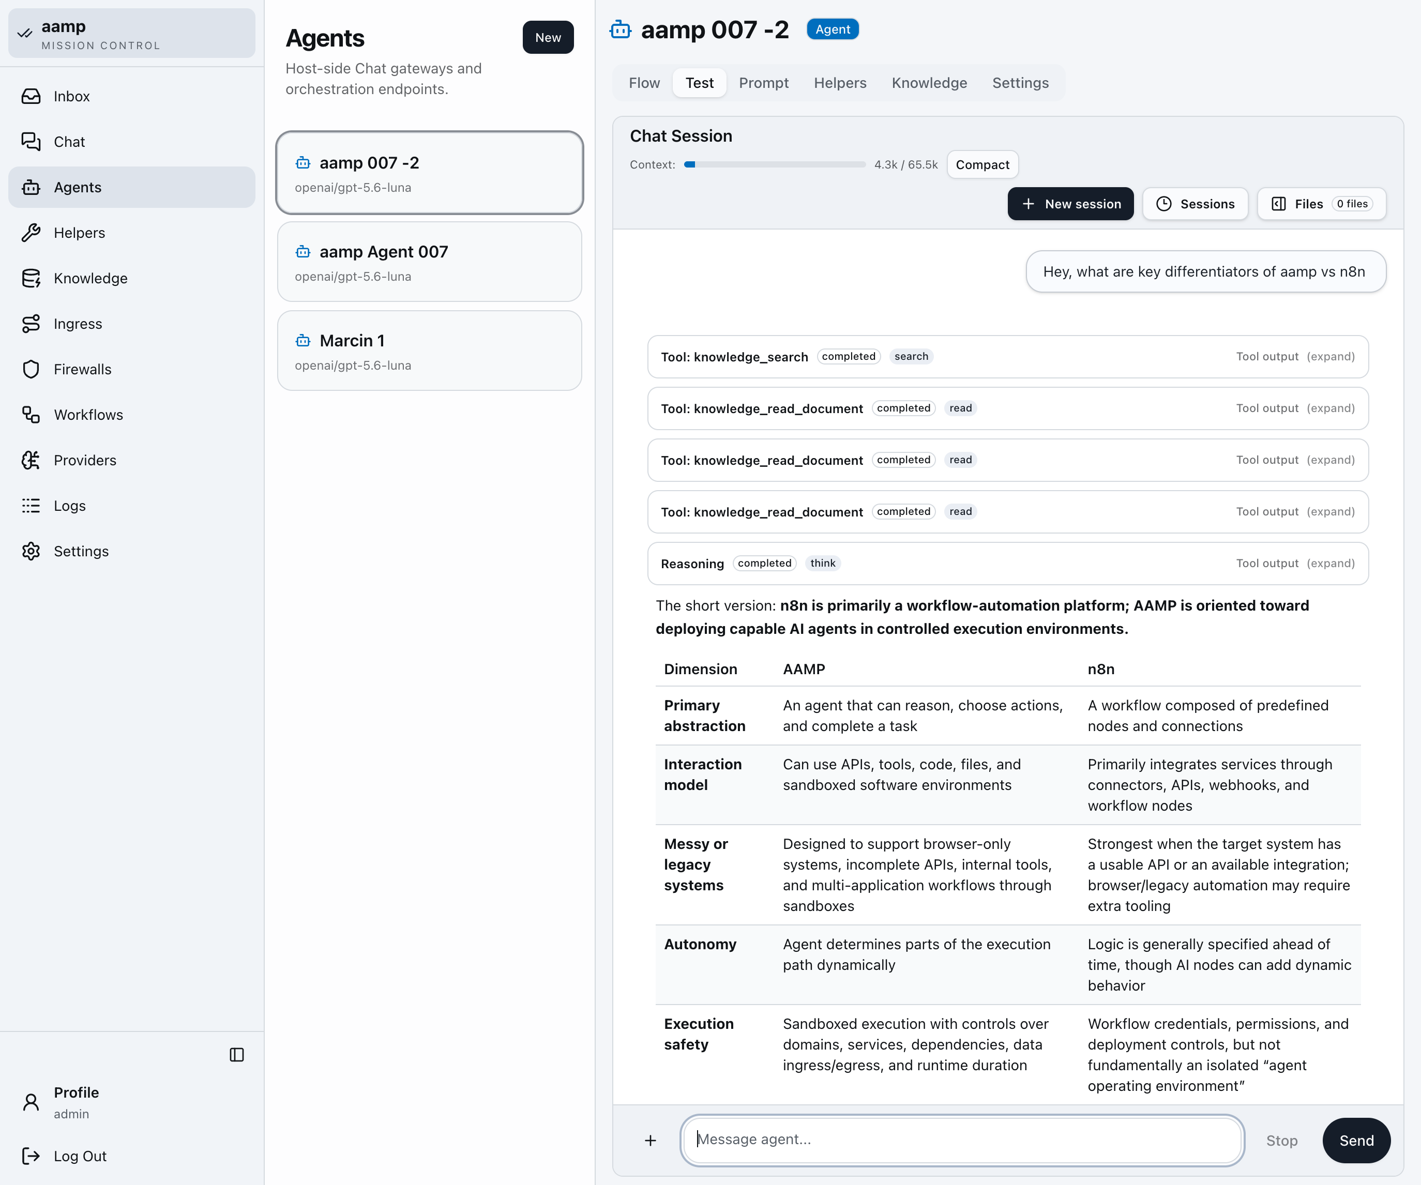Click robot icon on aamp Agent 007 card
The width and height of the screenshot is (1421, 1185).
coord(303,252)
